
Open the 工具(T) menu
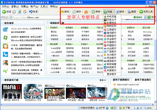click(44, 7)
